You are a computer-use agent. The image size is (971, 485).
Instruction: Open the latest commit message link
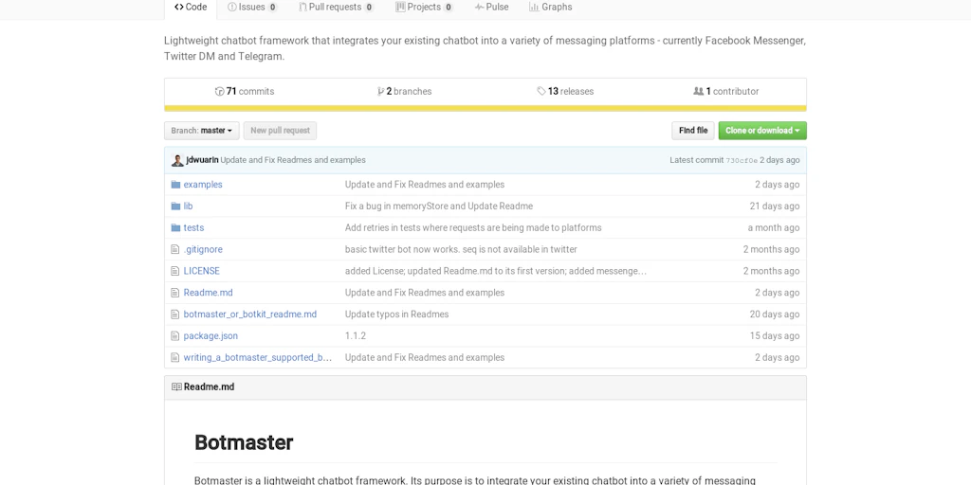(x=293, y=160)
